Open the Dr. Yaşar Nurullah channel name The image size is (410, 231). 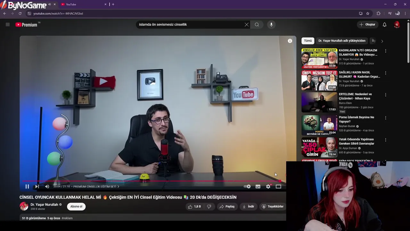tap(44, 204)
